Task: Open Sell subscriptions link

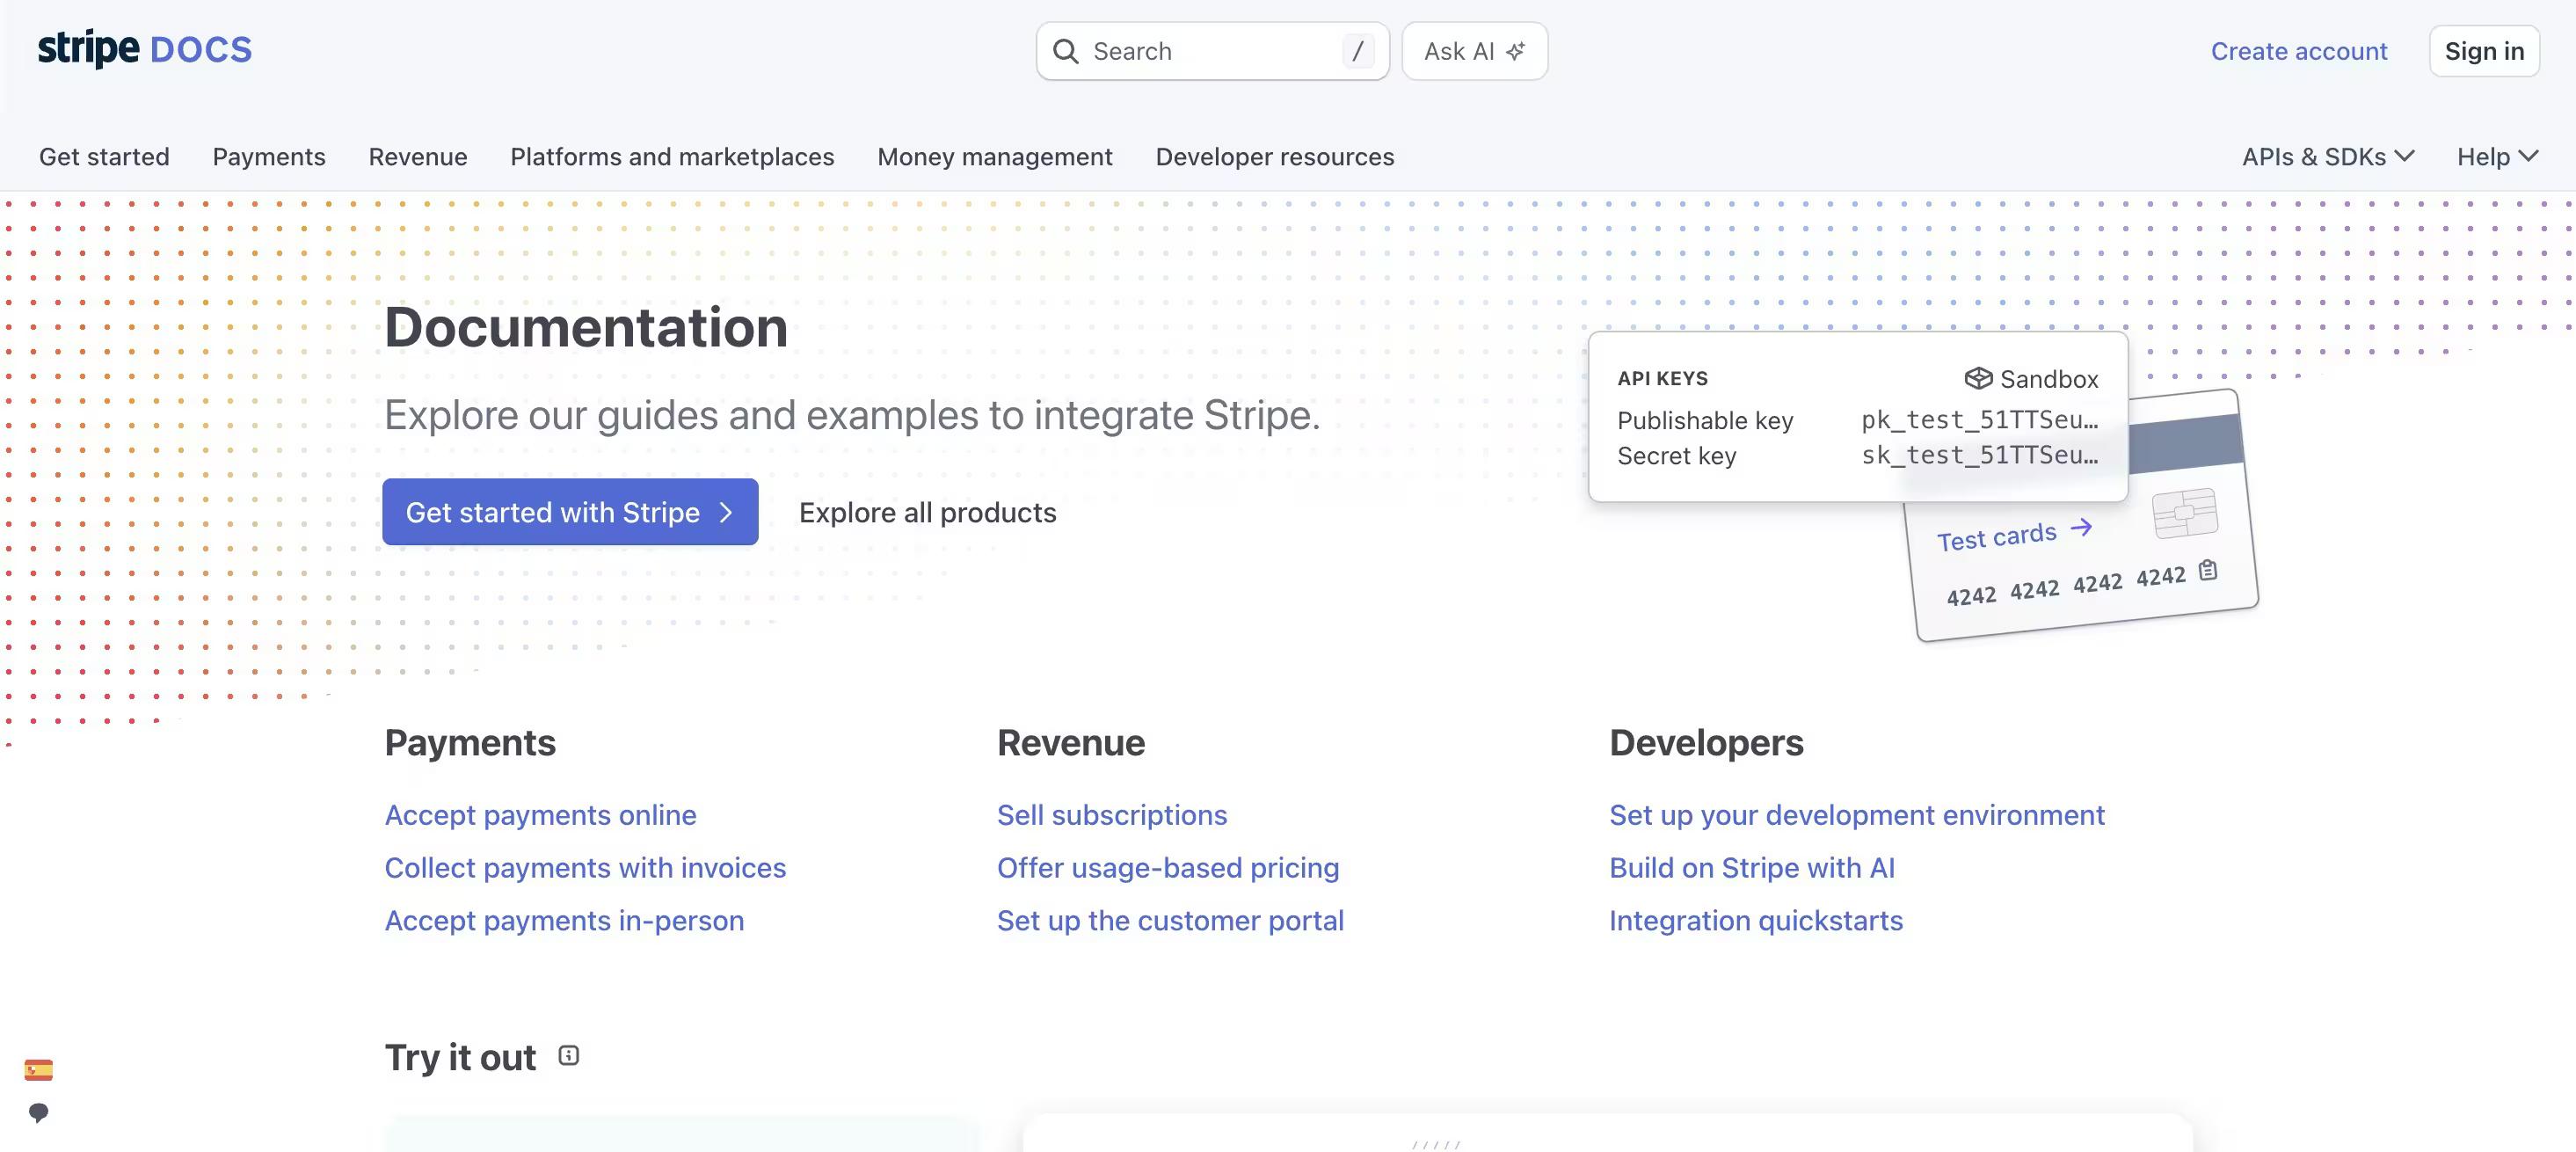Action: pos(1112,815)
